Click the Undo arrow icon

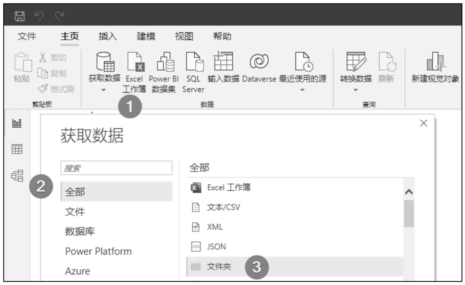click(x=39, y=16)
